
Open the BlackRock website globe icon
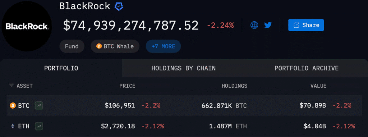click(x=254, y=25)
